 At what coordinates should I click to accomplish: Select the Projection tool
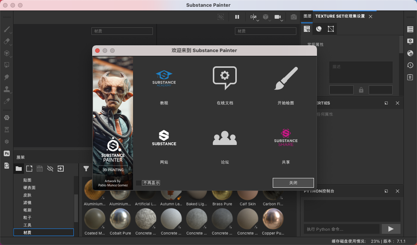point(7,53)
